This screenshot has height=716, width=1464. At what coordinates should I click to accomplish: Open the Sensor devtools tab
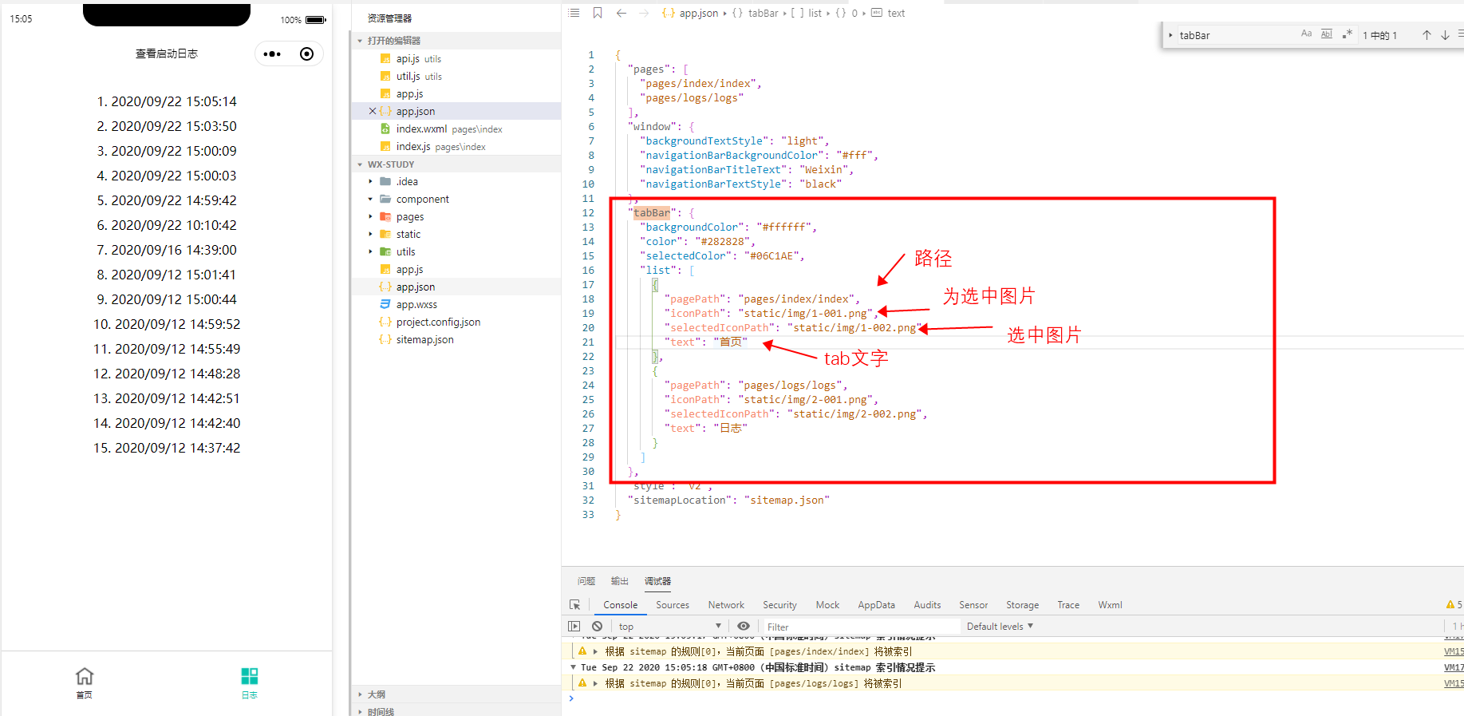tap(973, 605)
